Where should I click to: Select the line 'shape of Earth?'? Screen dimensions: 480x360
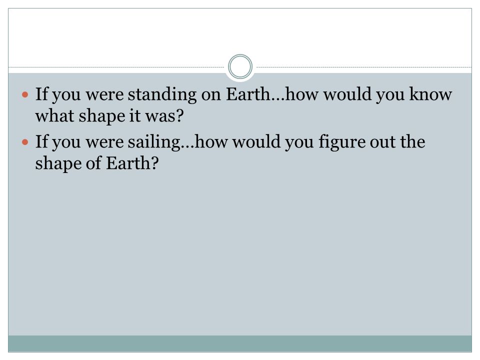(97, 163)
